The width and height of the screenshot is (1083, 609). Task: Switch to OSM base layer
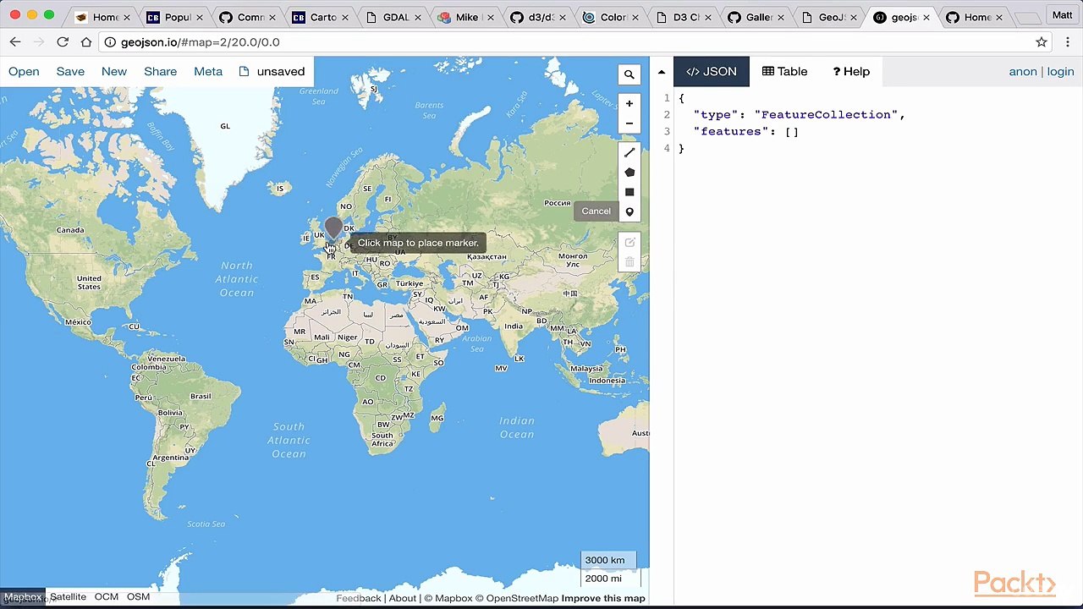[x=138, y=597]
